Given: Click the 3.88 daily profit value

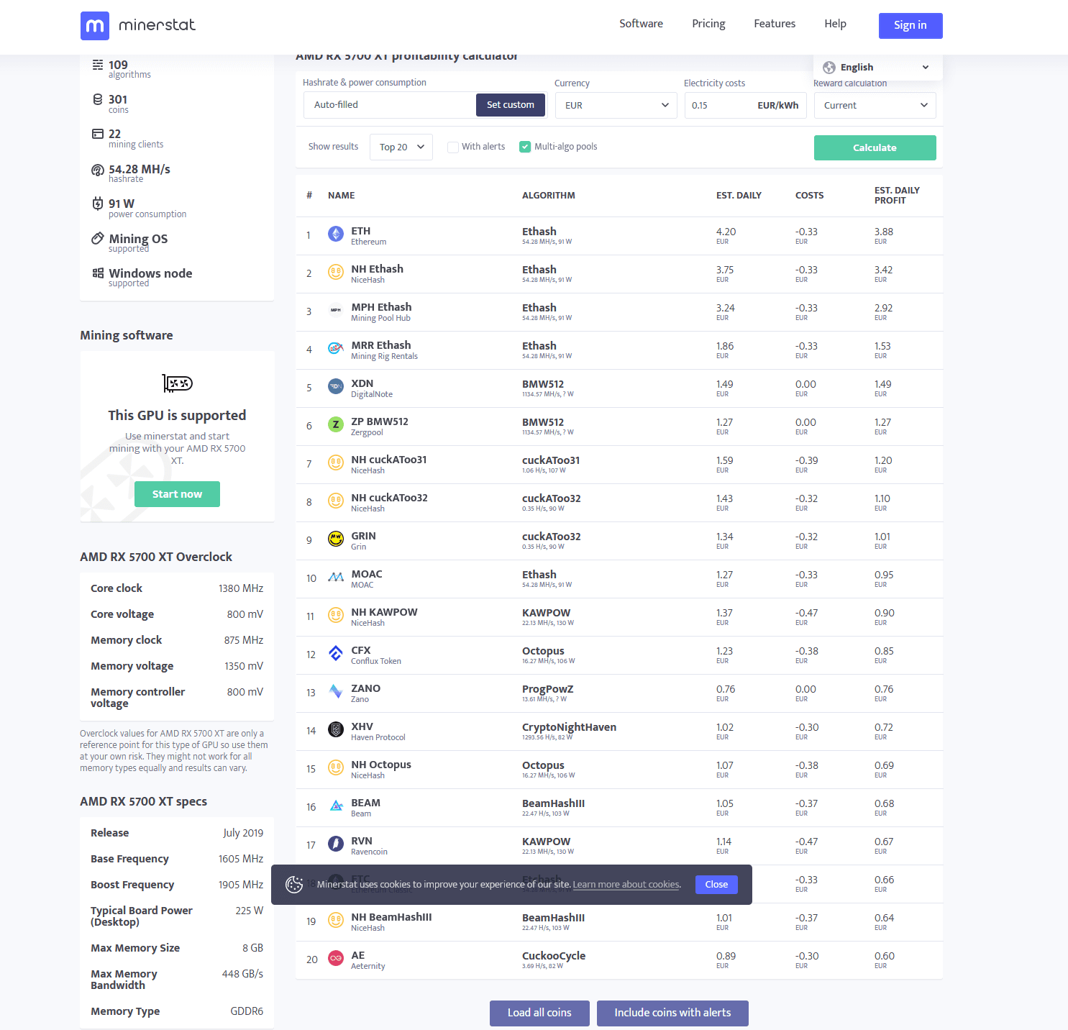Looking at the screenshot, I should (x=884, y=232).
